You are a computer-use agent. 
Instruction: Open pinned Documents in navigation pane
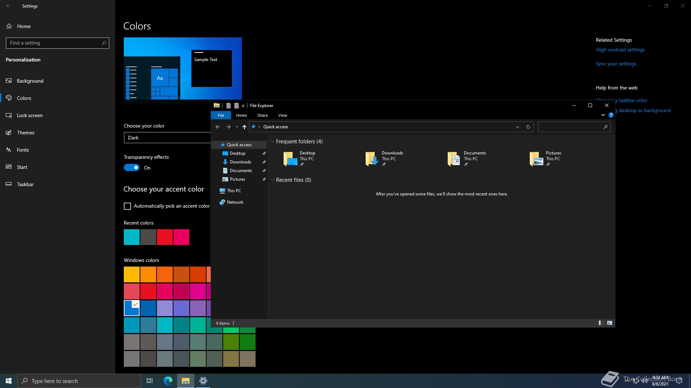(241, 171)
